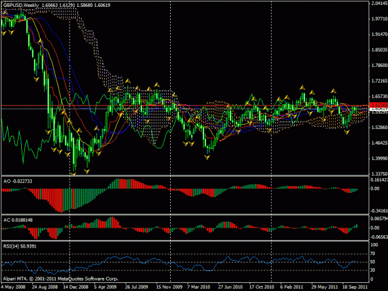Click the 5 Apr 2009 date label
Viewport: 388px width, 291px height.
point(105,287)
